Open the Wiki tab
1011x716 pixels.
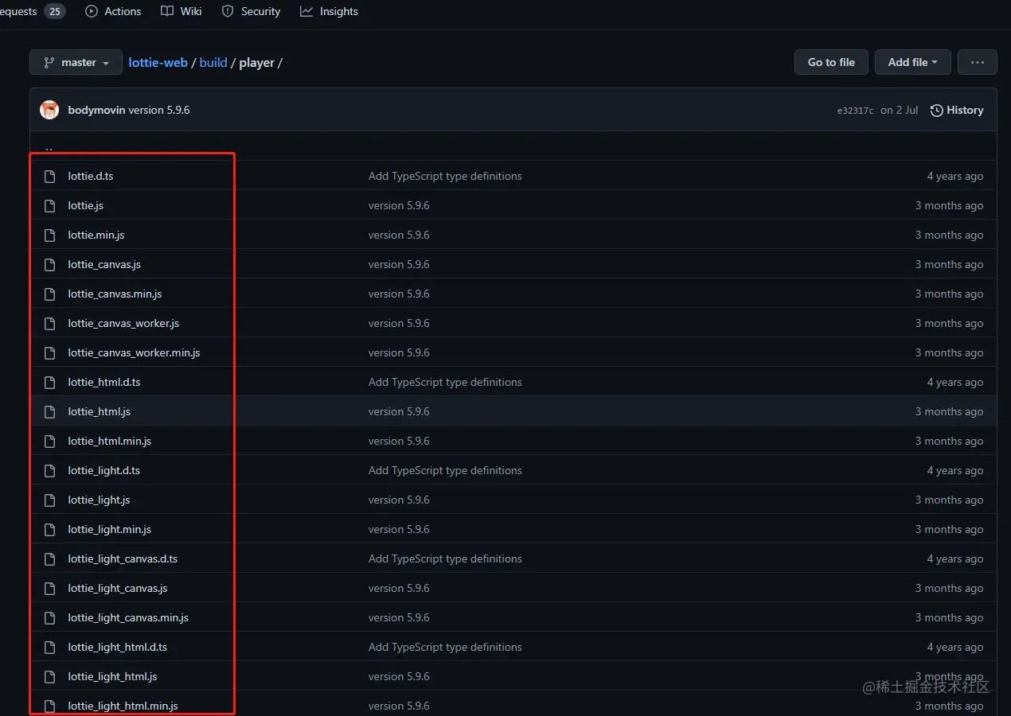coord(182,11)
